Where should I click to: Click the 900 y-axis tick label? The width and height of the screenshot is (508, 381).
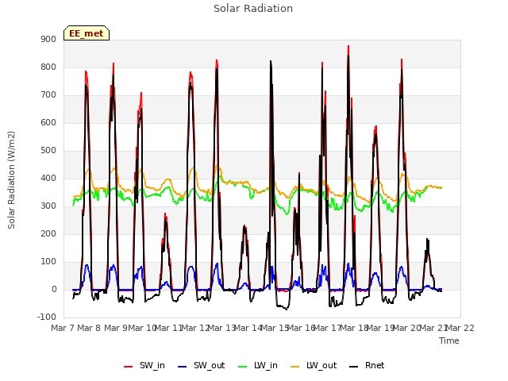(x=48, y=39)
